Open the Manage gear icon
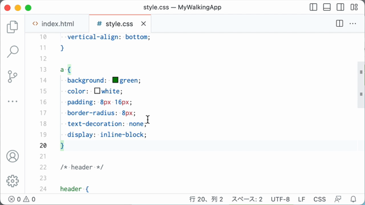This screenshot has height=205, width=365. click(13, 181)
